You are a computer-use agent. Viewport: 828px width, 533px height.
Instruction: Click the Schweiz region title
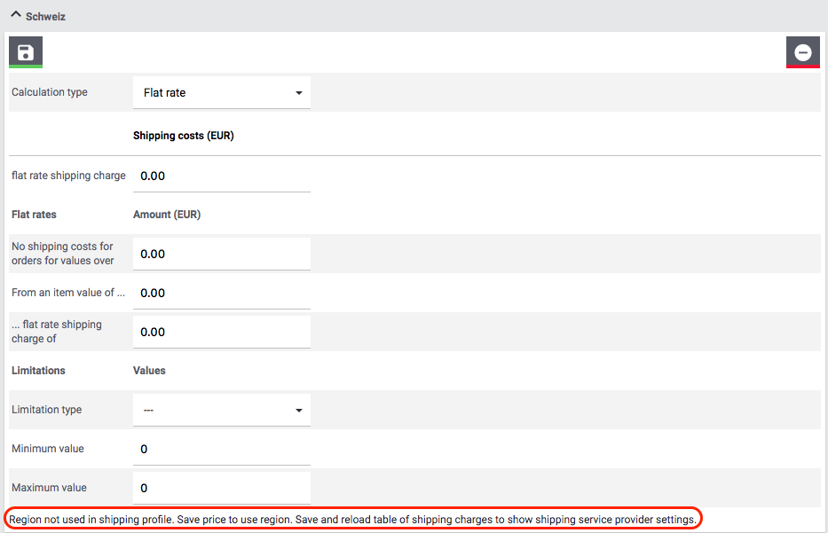click(x=45, y=17)
